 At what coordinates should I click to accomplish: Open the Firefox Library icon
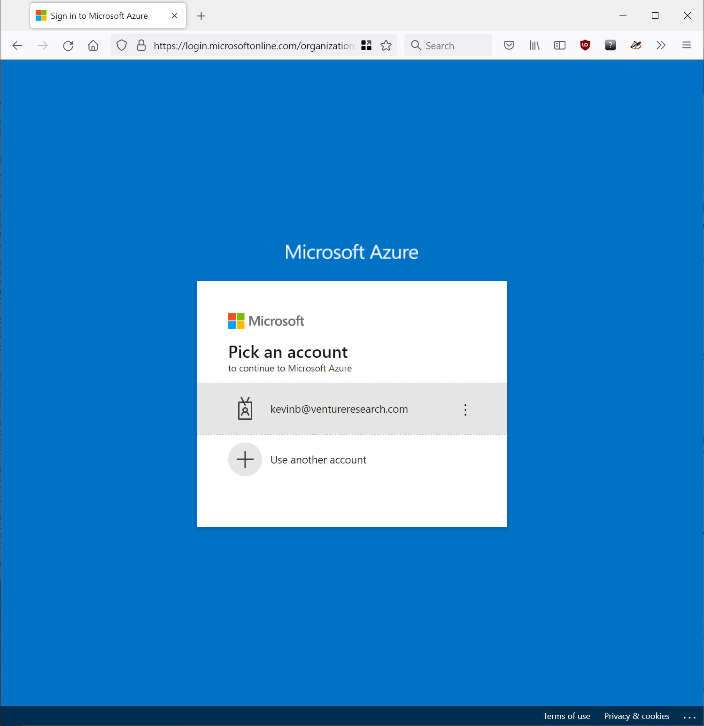coord(534,45)
